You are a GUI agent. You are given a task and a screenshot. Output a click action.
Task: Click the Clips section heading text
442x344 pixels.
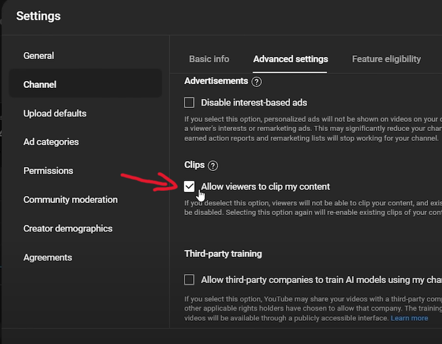point(195,165)
